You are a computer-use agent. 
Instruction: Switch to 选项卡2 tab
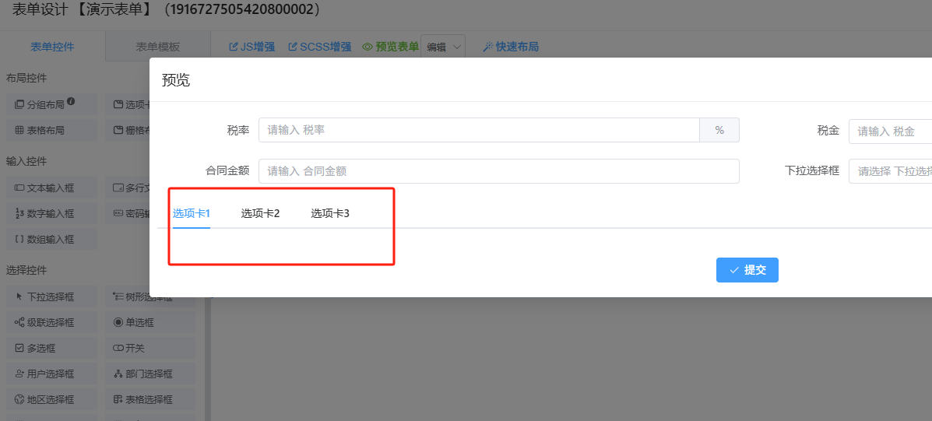260,213
